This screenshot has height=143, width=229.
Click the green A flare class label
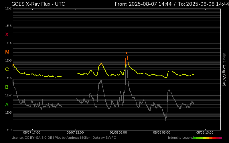coord(7,105)
